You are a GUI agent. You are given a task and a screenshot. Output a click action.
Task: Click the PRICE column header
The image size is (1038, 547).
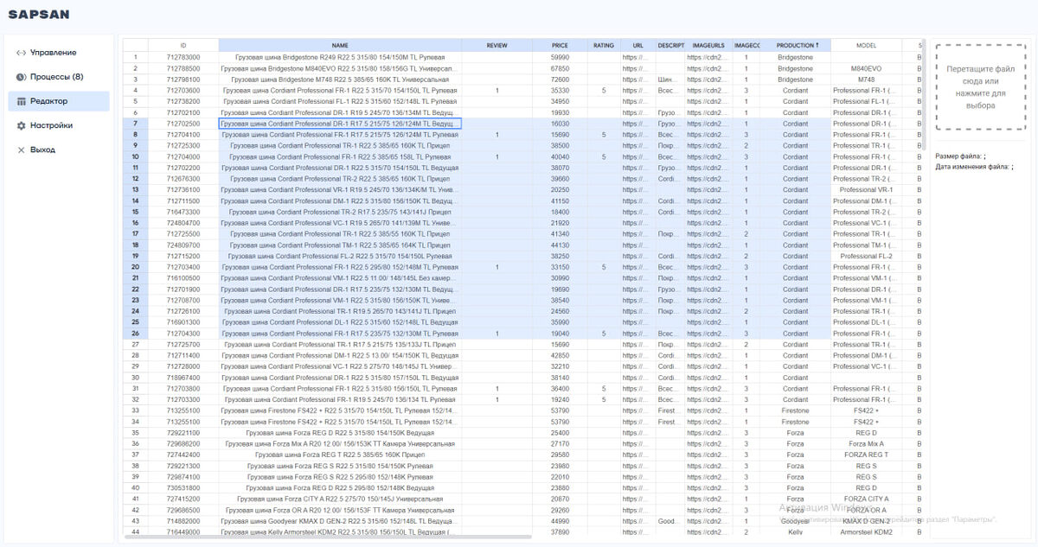coord(561,45)
